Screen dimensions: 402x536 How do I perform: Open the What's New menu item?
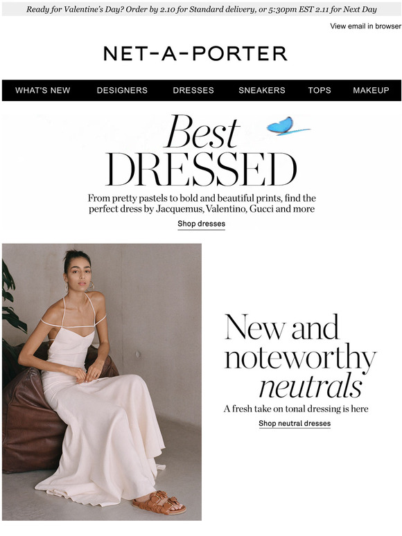coord(43,90)
